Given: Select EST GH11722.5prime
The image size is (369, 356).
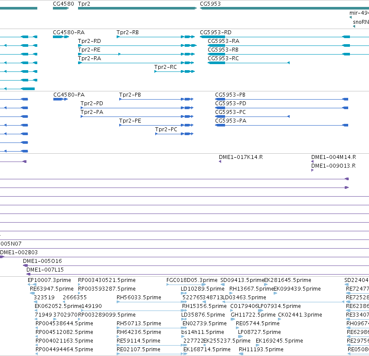Looking at the screenshot, I should (x=253, y=315).
